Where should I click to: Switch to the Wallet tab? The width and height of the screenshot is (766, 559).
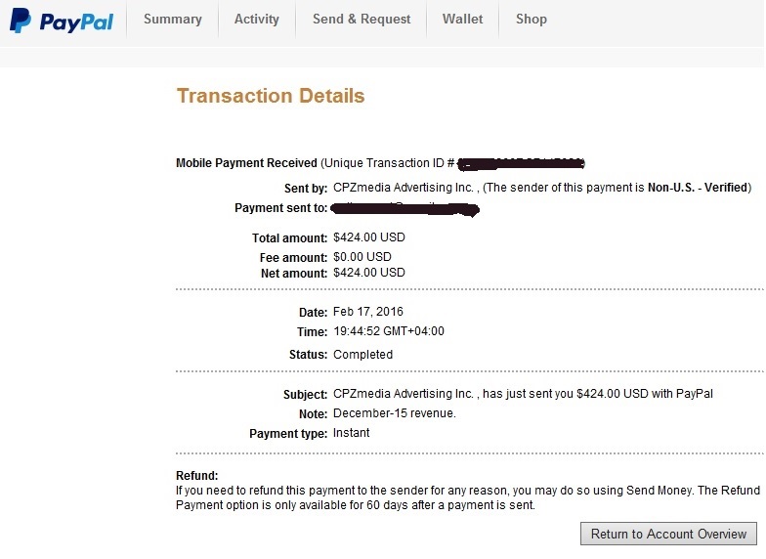pos(462,20)
